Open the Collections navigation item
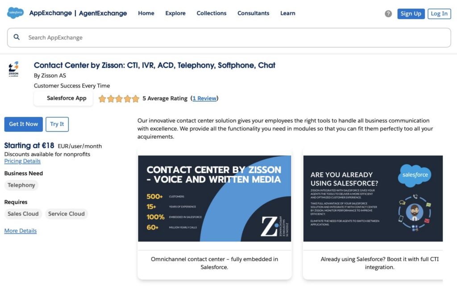457x295 pixels. 211,13
